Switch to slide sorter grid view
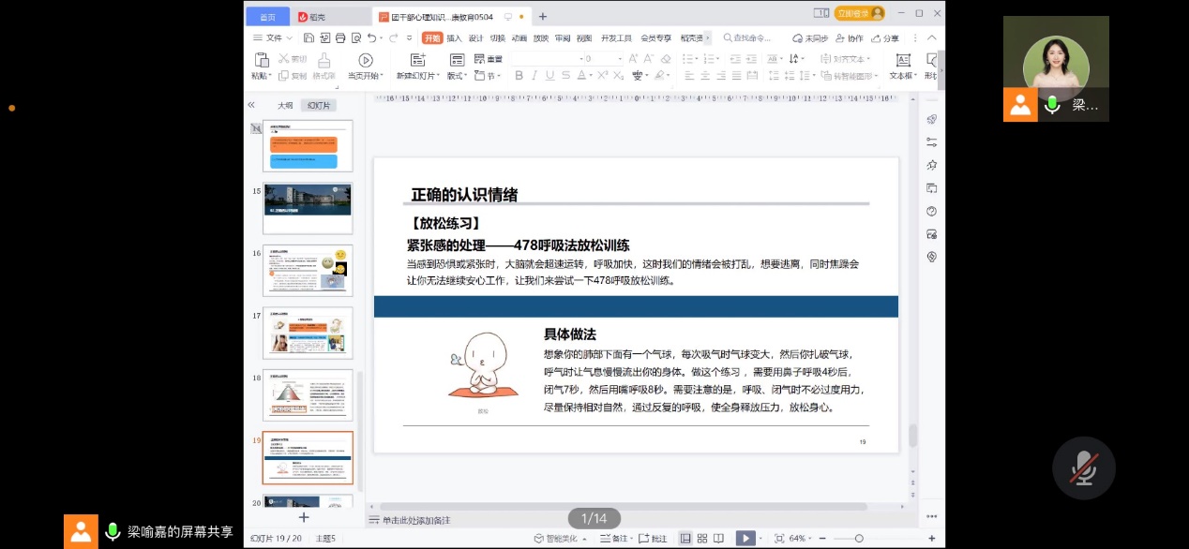The image size is (1189, 549). tap(702, 539)
